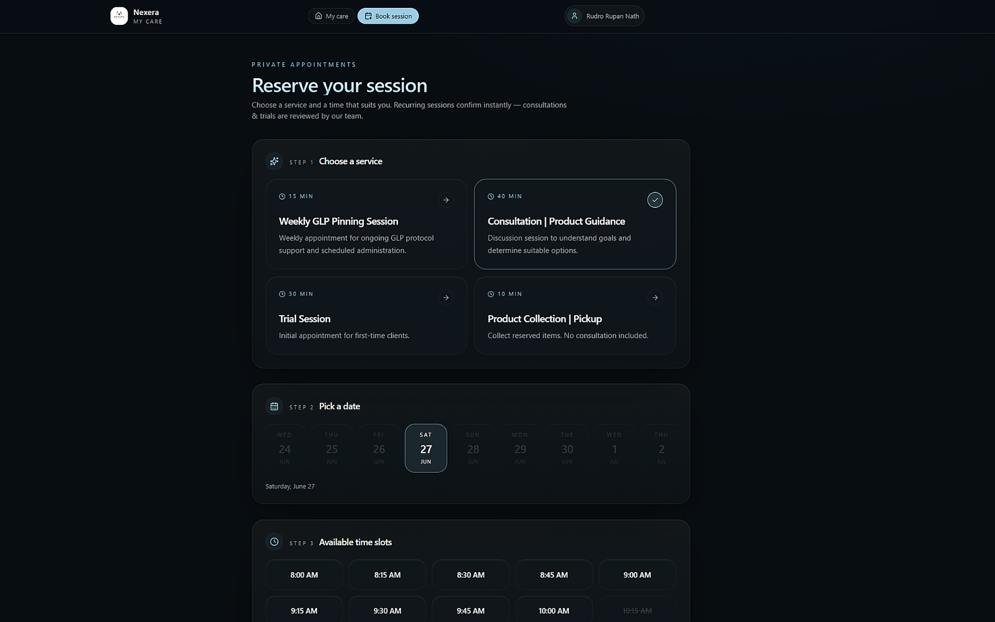Click the PRIVATE APPOINTMENTS label
Image resolution: width=995 pixels, height=622 pixels.
point(304,65)
